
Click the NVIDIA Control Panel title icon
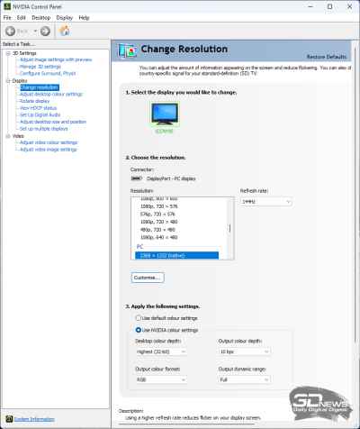tap(7, 6)
